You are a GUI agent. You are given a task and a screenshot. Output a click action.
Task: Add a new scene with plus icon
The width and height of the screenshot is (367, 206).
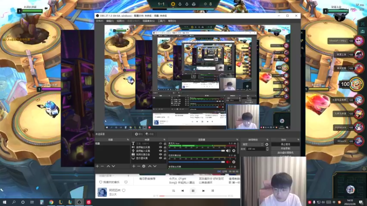coord(97,166)
